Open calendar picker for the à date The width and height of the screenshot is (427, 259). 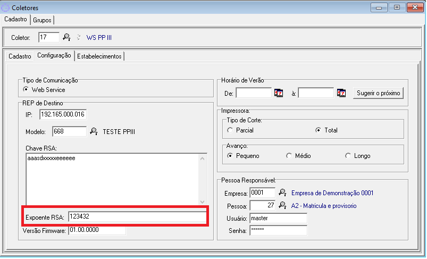point(341,93)
